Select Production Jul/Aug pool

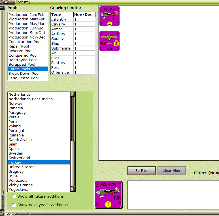(x=28, y=28)
